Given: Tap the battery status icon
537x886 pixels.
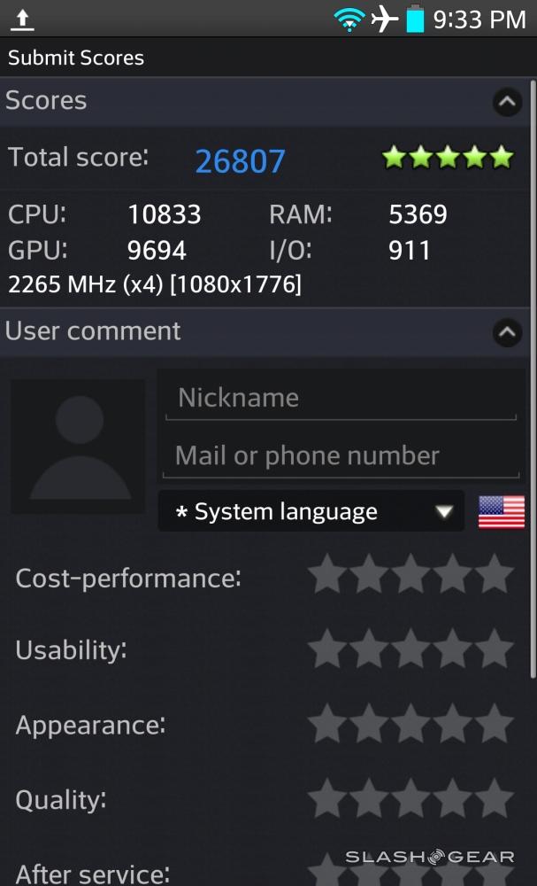Looking at the screenshot, I should [x=415, y=19].
